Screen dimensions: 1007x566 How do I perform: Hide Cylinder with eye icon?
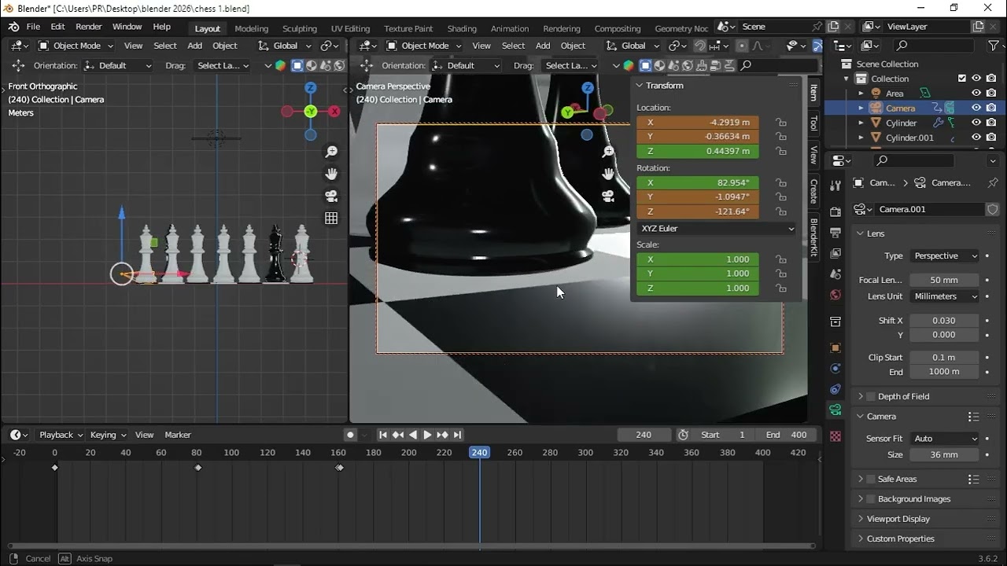[976, 123]
